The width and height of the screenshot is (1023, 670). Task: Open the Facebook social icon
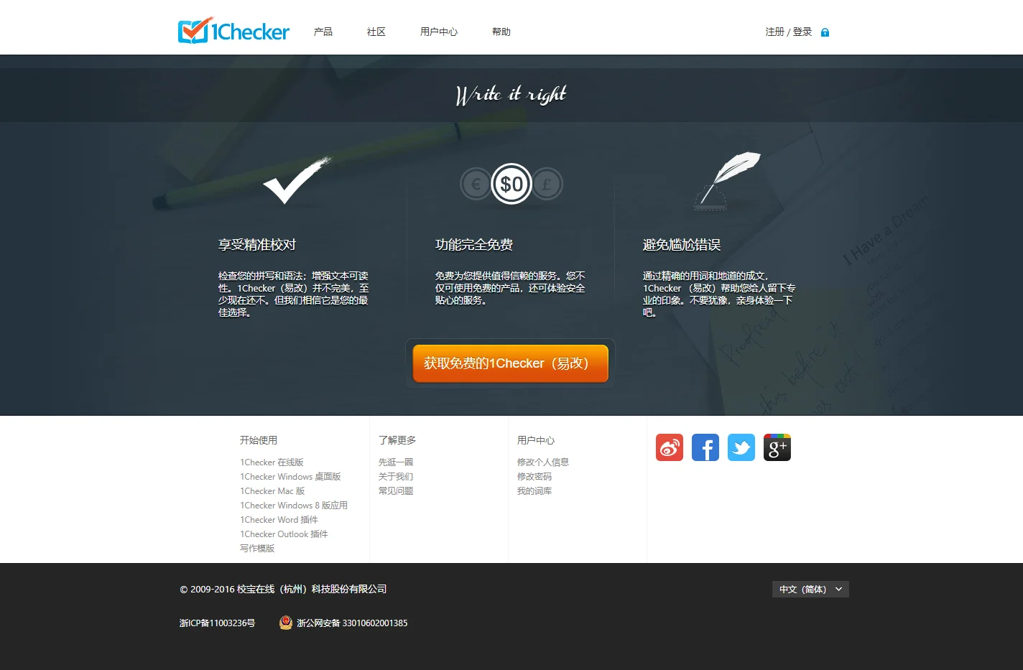[705, 447]
